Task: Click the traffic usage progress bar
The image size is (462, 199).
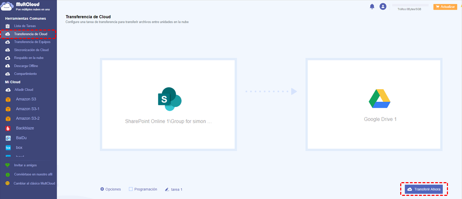Action: [x=410, y=5]
